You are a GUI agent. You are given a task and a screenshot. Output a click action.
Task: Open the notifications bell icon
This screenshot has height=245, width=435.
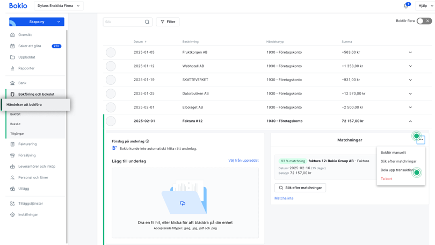tap(406, 6)
